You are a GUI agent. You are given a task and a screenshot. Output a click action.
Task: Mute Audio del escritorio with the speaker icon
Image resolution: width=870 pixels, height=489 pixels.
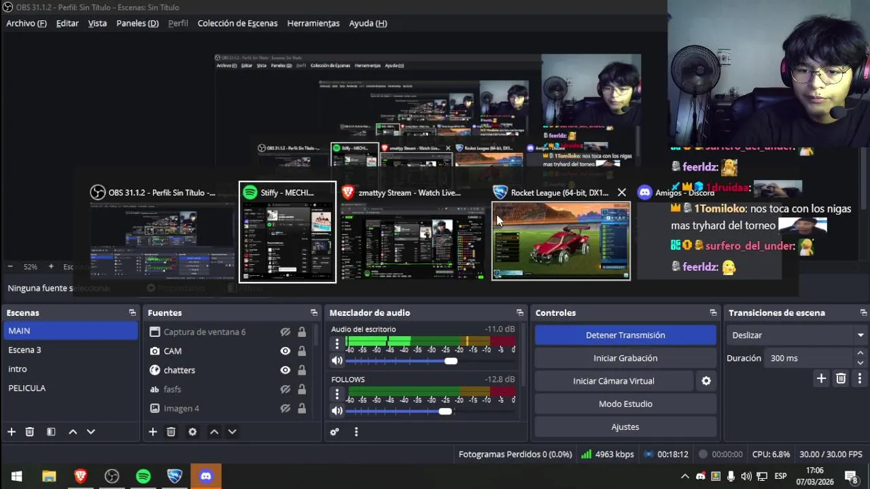[337, 361]
